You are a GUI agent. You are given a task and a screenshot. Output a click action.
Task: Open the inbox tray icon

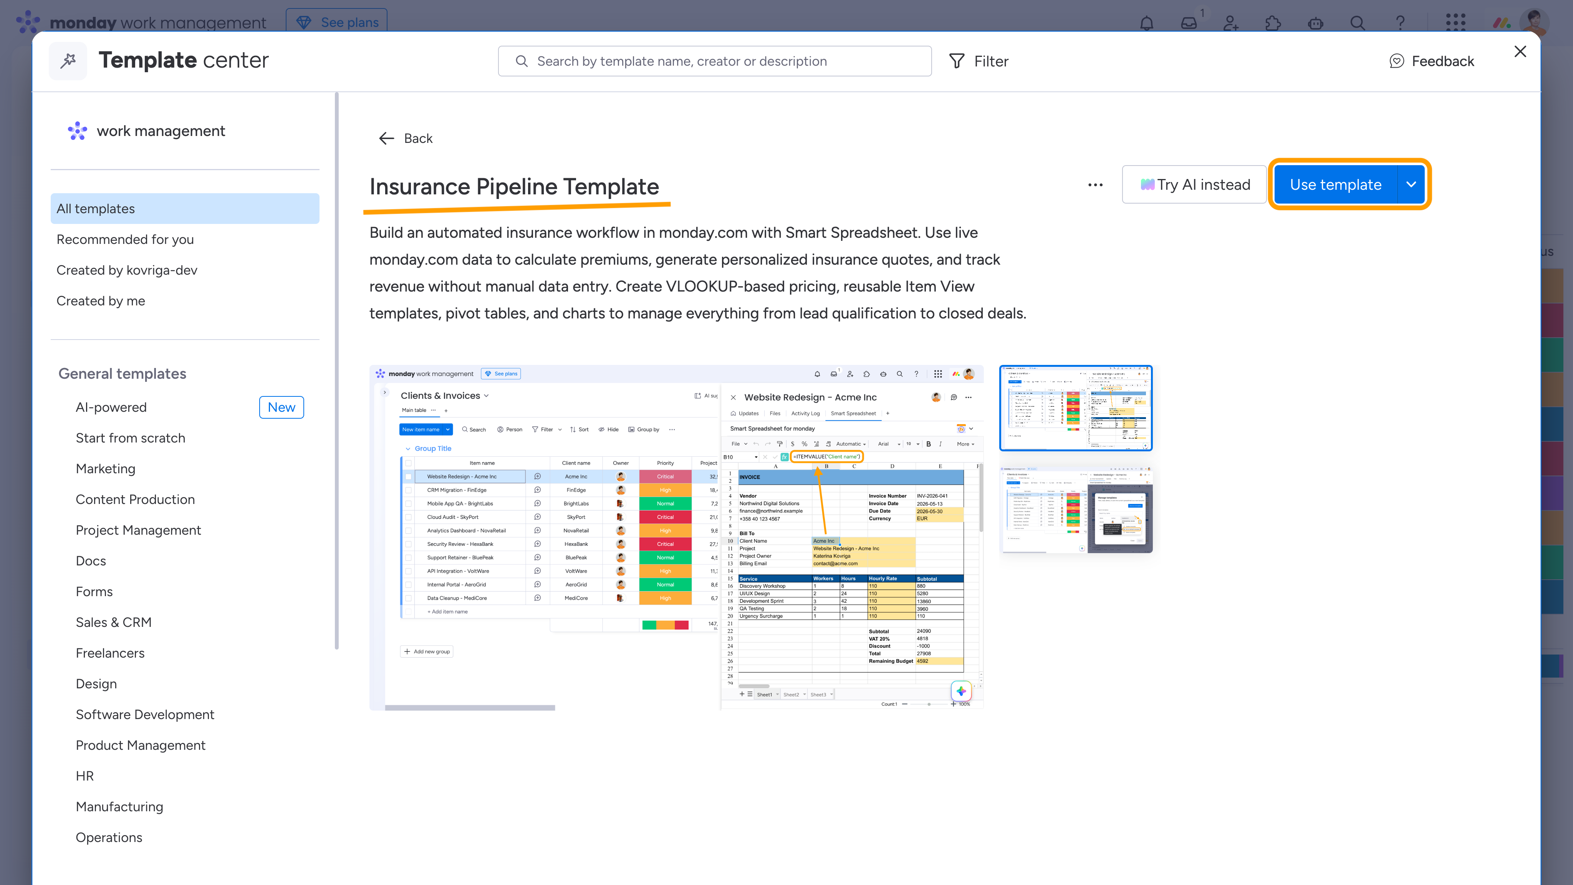click(x=1189, y=23)
